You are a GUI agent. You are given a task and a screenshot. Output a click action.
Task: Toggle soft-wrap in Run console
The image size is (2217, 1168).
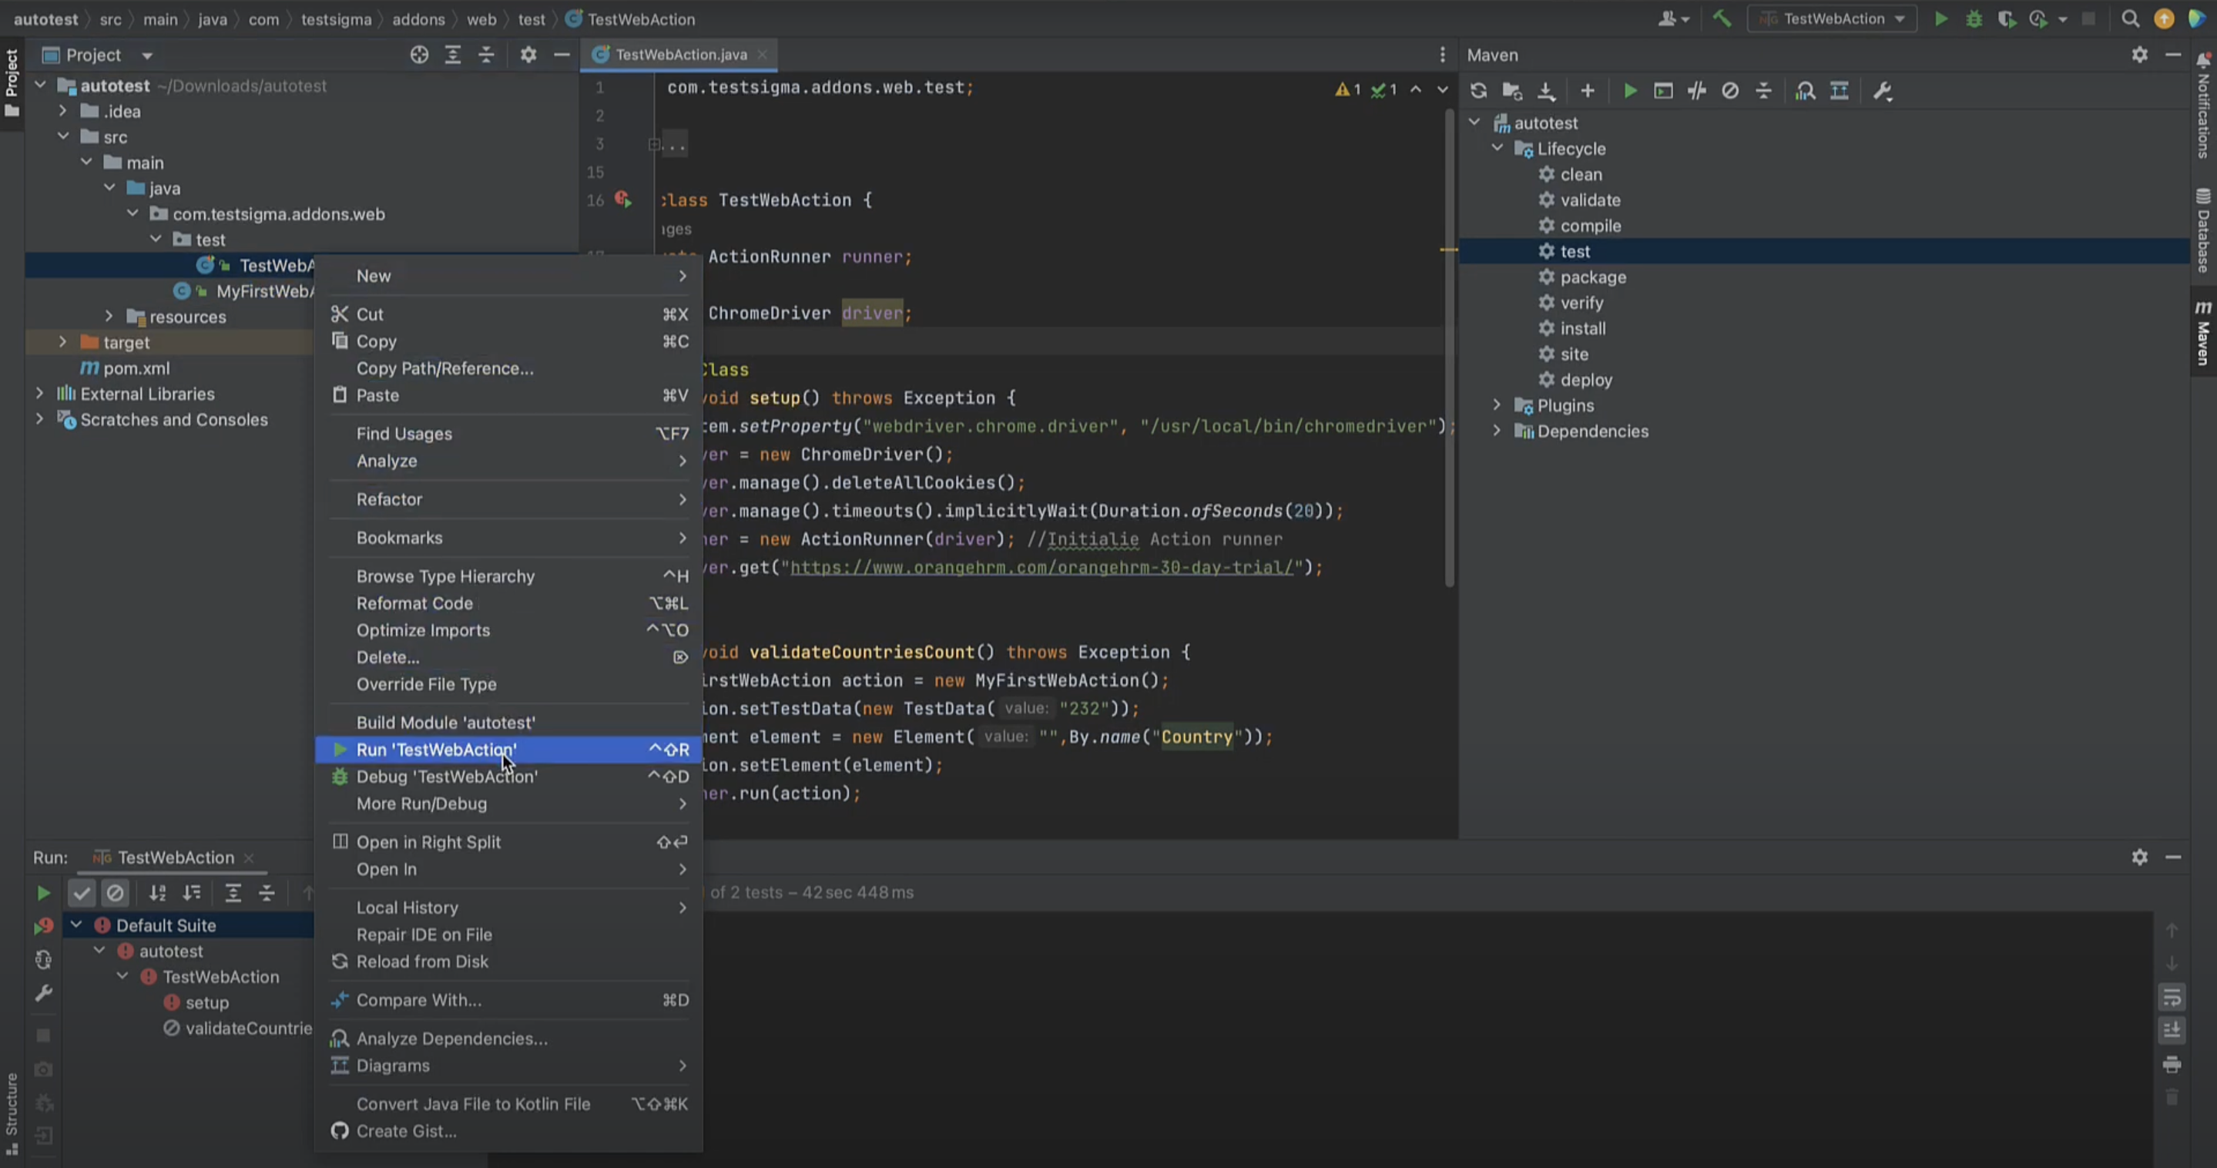tap(2172, 998)
